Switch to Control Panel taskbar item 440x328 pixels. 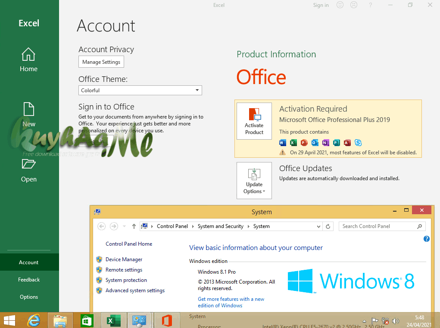tap(139, 320)
